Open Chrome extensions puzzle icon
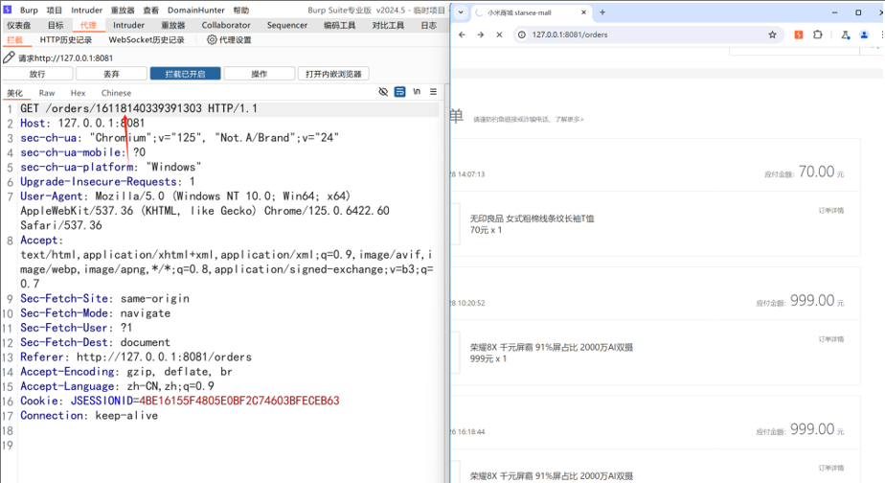The height and width of the screenshot is (483, 885). (817, 34)
